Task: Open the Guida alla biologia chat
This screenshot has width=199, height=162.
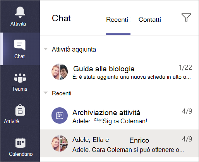Action: (x=119, y=72)
